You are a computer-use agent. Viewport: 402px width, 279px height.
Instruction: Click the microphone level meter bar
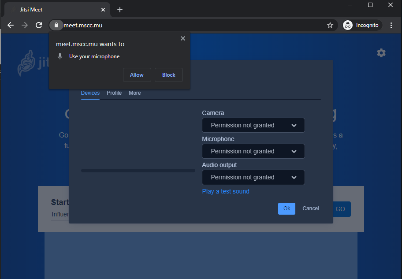(138, 170)
